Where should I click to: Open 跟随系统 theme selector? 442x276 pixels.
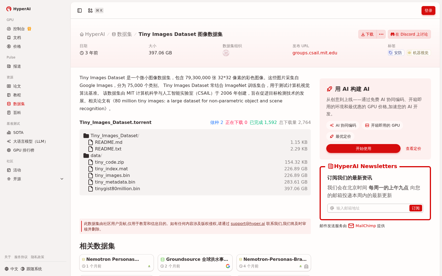pyautogui.click(x=31, y=269)
